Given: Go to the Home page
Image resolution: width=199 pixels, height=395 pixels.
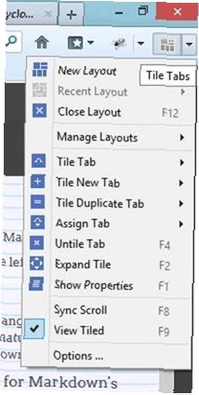Looking at the screenshot, I should (42, 43).
